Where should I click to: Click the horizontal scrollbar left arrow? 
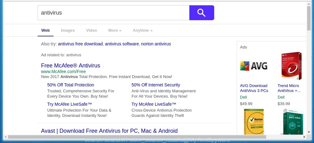tap(5, 137)
